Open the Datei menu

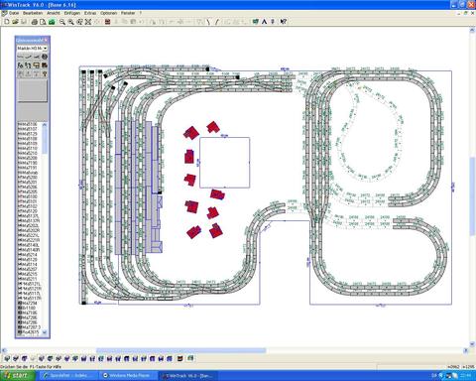14,13
